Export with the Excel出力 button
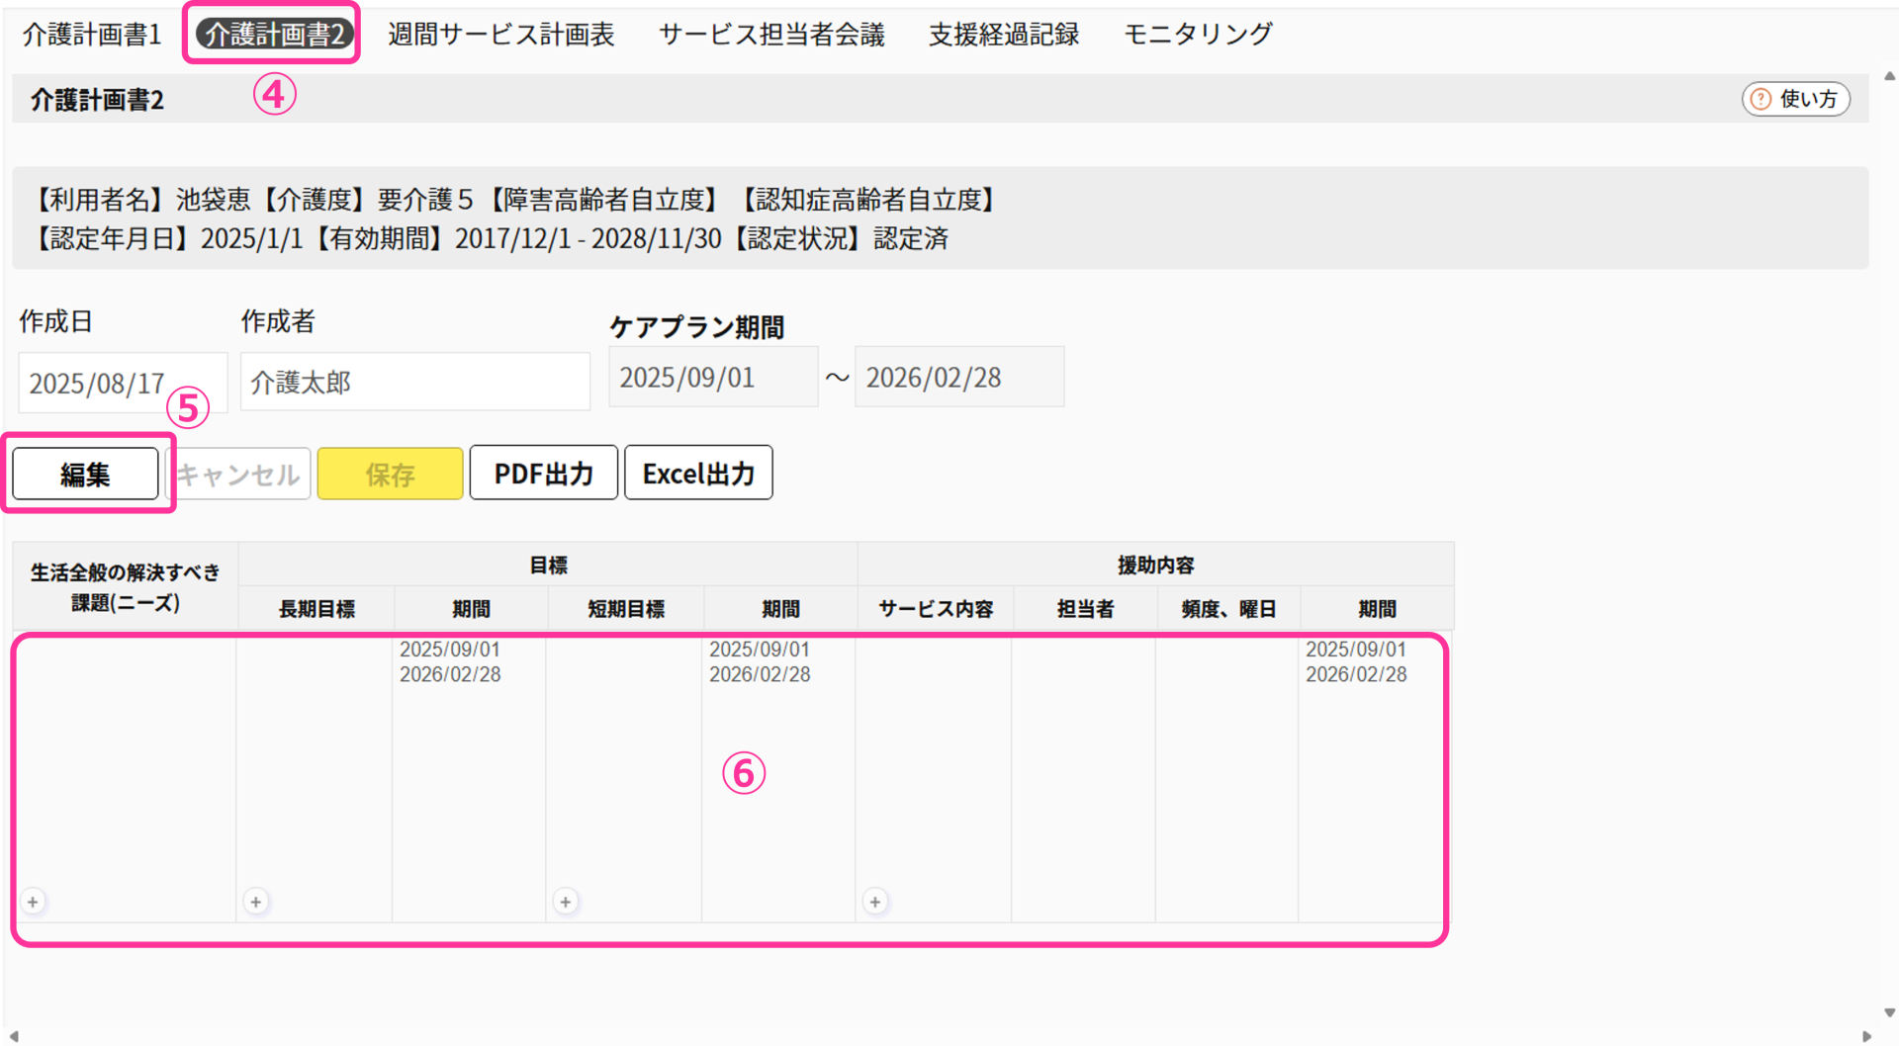 (698, 474)
